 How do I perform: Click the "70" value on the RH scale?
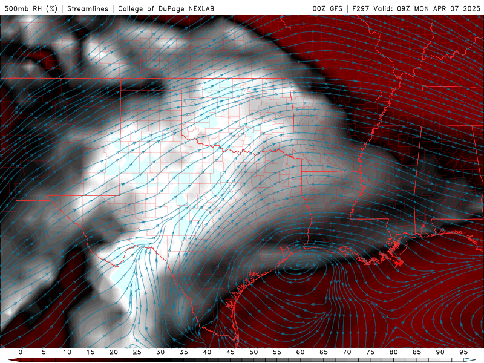click(347, 352)
